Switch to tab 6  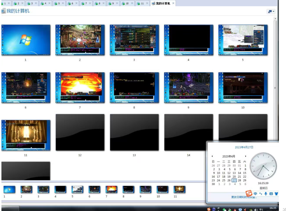[x=72, y=3]
